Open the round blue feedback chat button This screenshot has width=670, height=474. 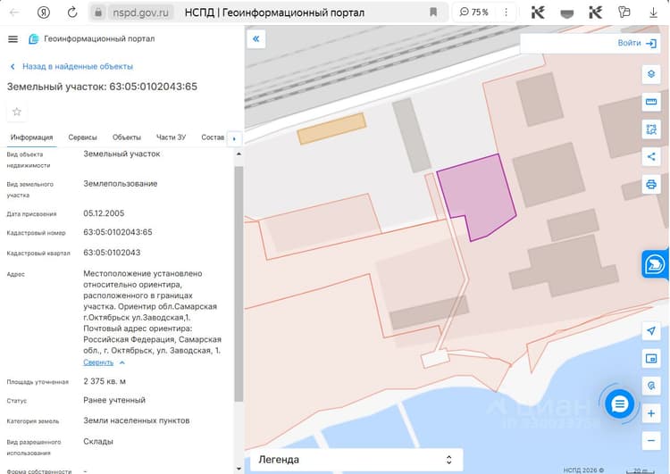[x=619, y=403]
